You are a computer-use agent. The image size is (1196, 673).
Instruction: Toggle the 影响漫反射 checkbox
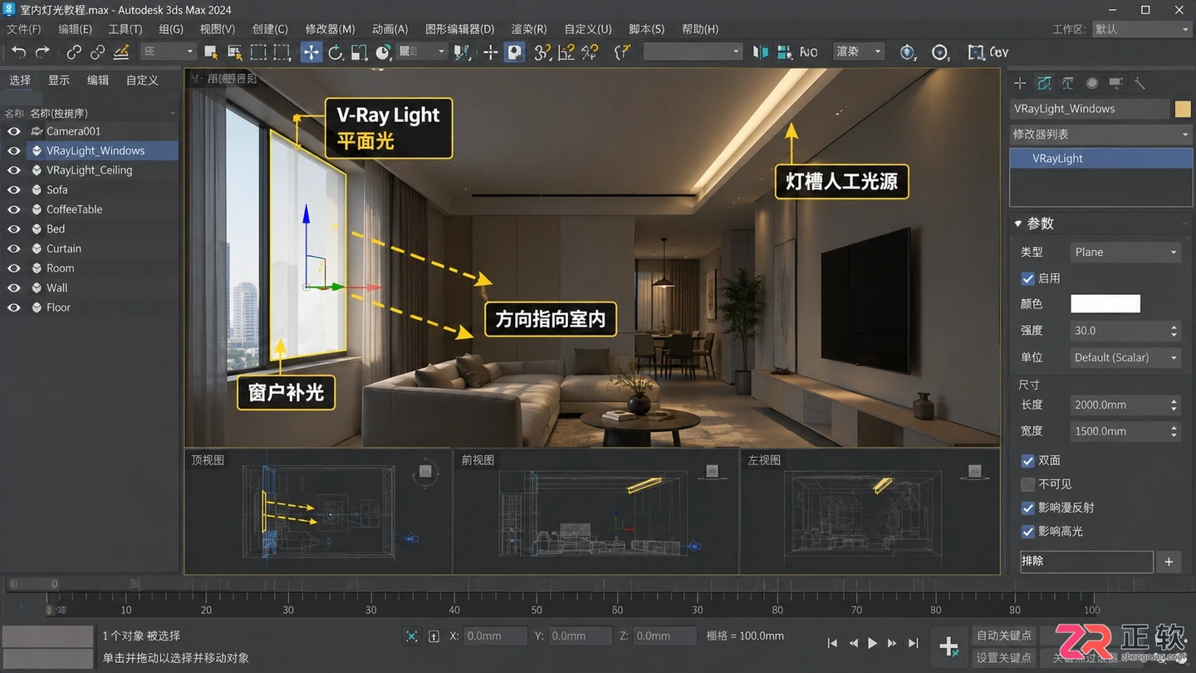click(1027, 508)
